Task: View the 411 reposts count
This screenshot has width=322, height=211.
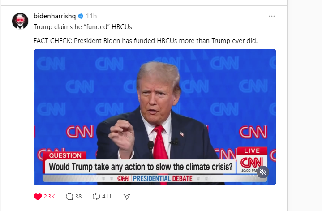Action: 106,196
